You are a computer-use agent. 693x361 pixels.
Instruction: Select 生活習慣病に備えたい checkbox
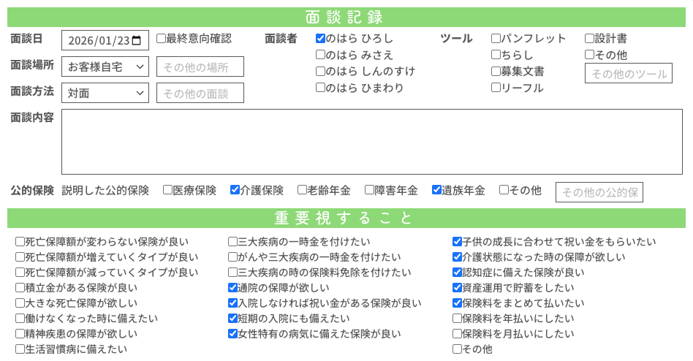[20, 349]
